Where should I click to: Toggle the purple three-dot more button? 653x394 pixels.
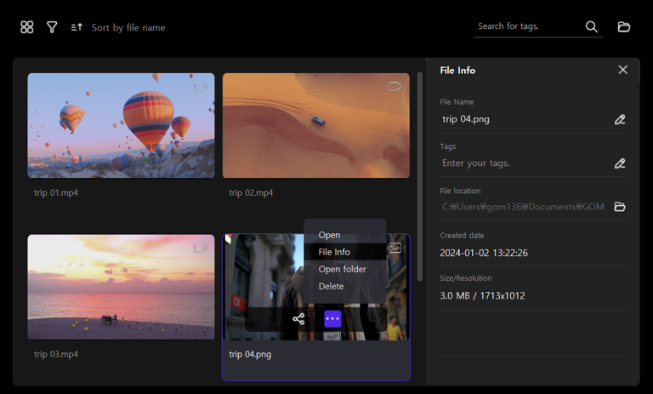coord(332,319)
